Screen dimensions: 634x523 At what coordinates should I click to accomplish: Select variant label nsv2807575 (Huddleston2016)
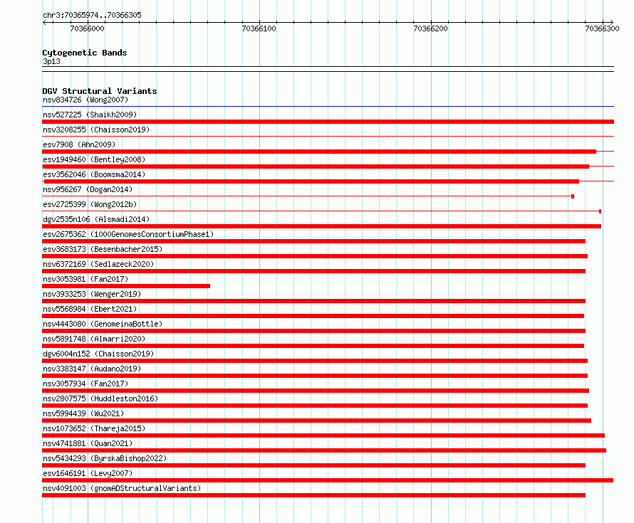pos(100,398)
